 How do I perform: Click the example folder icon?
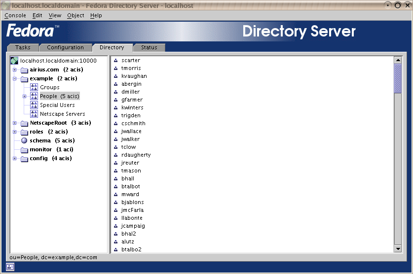[x=25, y=79]
